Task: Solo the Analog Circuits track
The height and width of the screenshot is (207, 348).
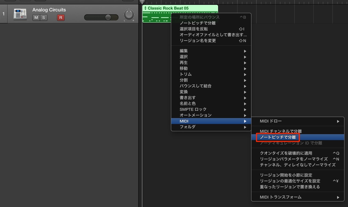Action: coord(44,18)
